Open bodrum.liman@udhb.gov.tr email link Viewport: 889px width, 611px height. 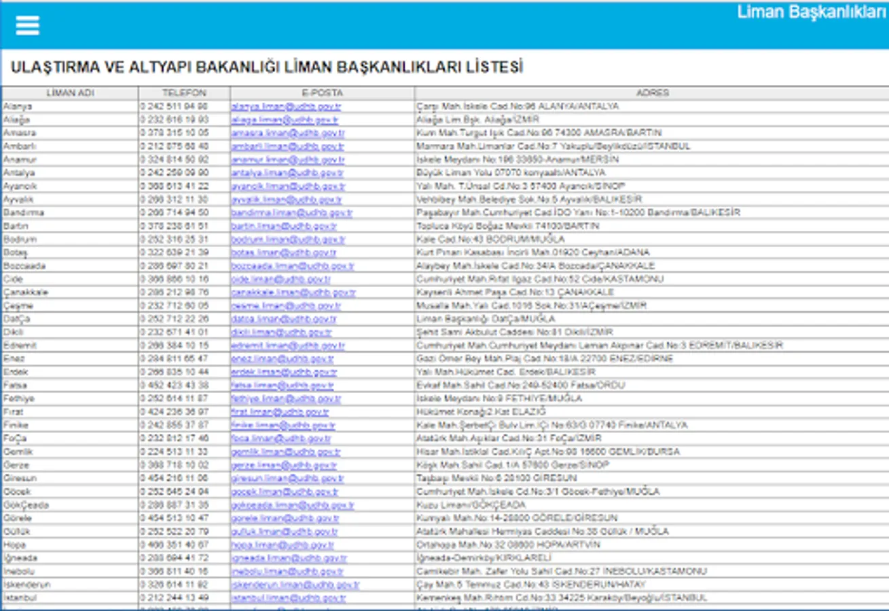coord(288,239)
